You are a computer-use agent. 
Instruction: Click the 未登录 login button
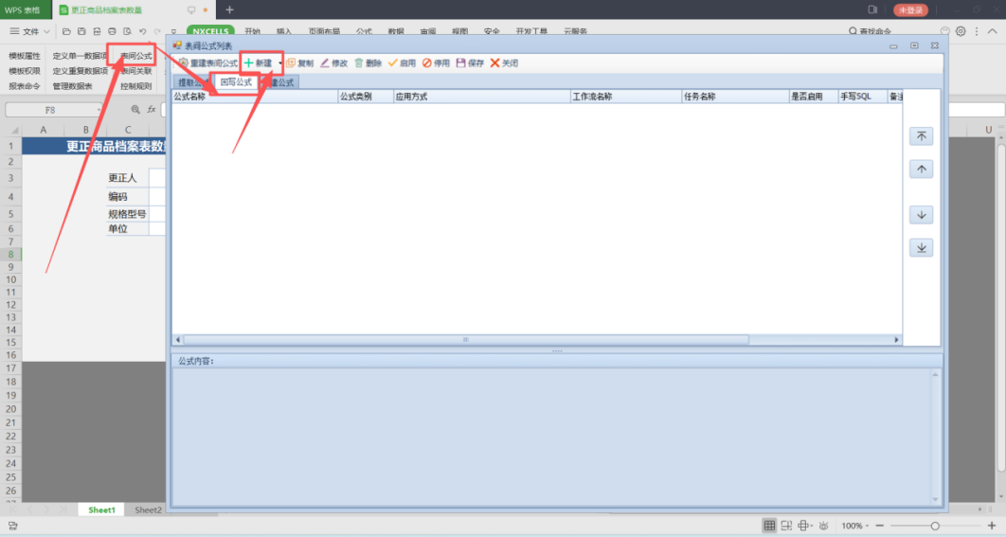(x=910, y=9)
